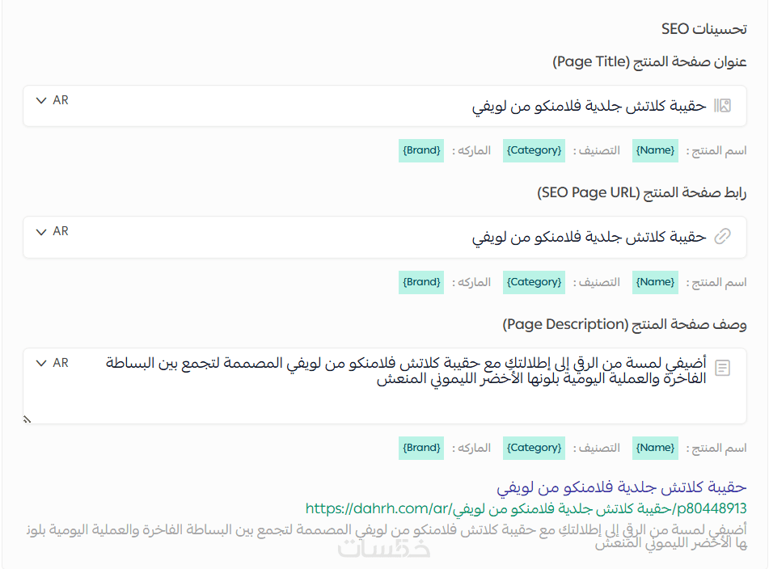Open the blue preview title link
The height and width of the screenshot is (569, 769).
tap(621, 487)
